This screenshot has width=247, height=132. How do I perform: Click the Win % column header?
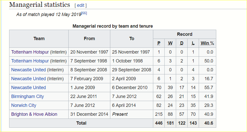coord(207,43)
